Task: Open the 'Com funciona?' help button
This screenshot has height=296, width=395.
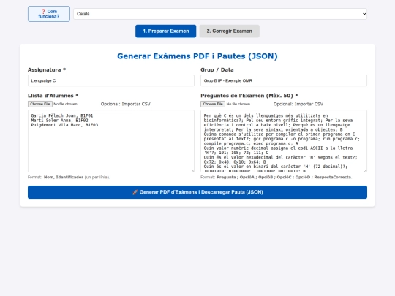Action: (x=49, y=14)
